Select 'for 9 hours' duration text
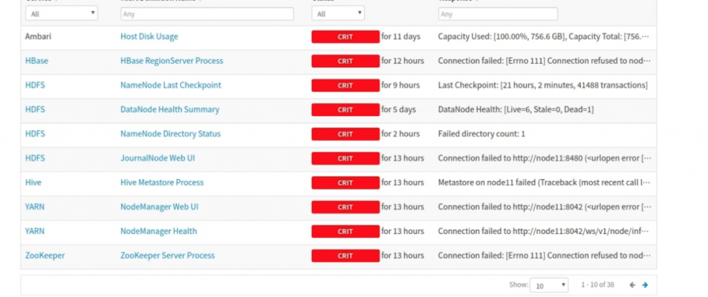This screenshot has height=297, width=708. (401, 85)
